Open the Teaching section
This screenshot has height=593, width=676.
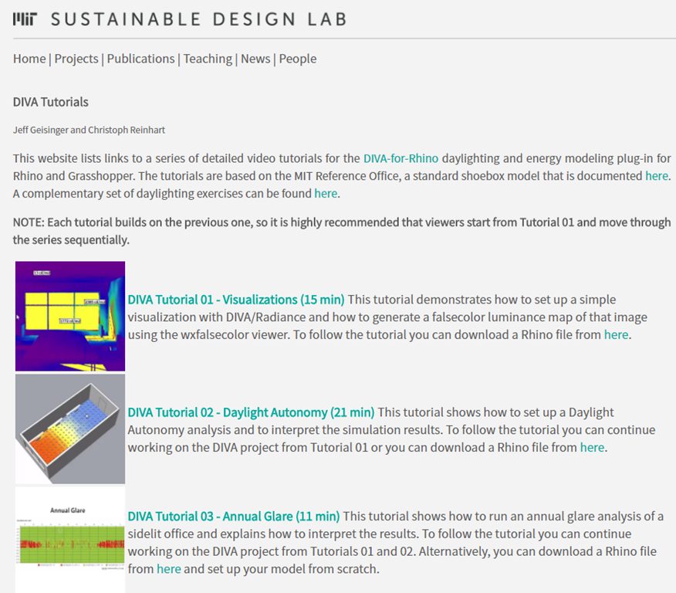pyautogui.click(x=208, y=59)
